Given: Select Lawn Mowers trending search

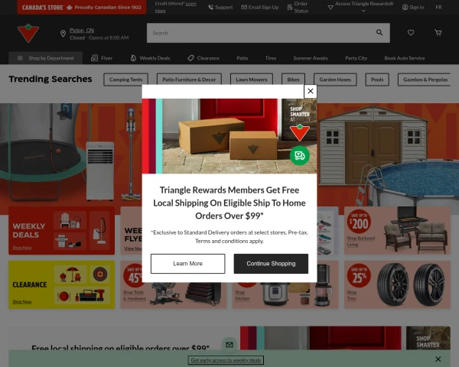Looking at the screenshot, I should click(x=252, y=80).
